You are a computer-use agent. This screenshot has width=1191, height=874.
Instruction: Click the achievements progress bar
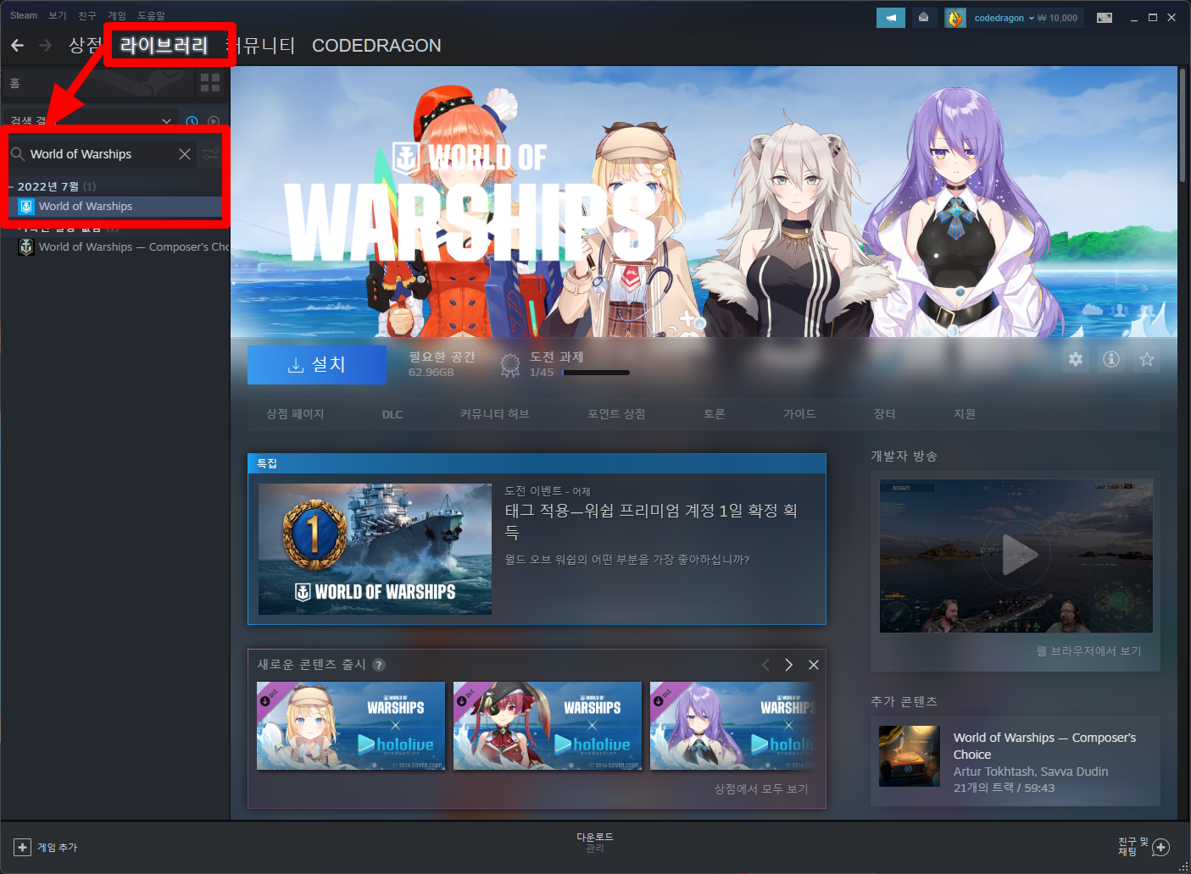pyautogui.click(x=596, y=373)
